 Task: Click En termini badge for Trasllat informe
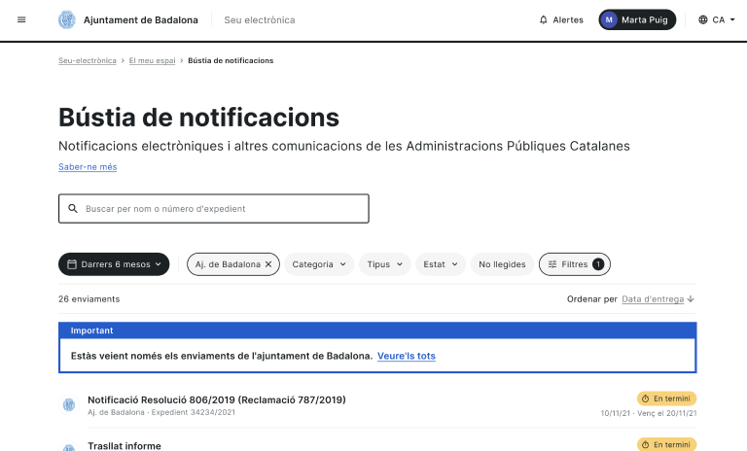click(666, 444)
